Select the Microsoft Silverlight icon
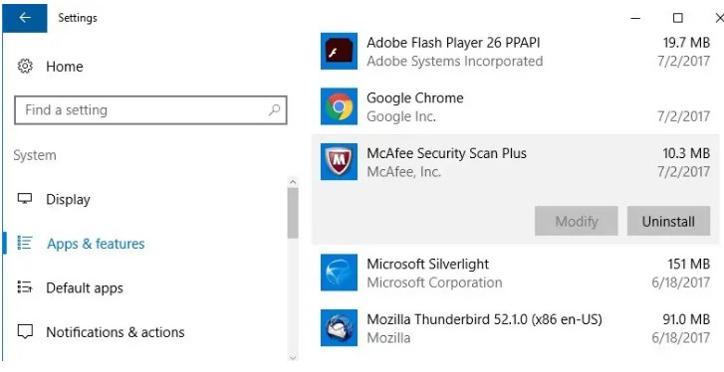 (x=339, y=273)
